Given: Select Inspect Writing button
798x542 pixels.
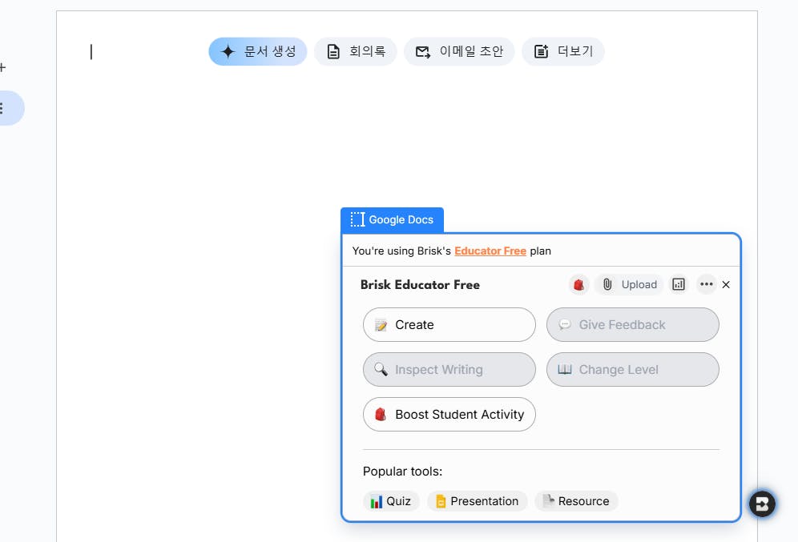Looking at the screenshot, I should pyautogui.click(x=449, y=369).
